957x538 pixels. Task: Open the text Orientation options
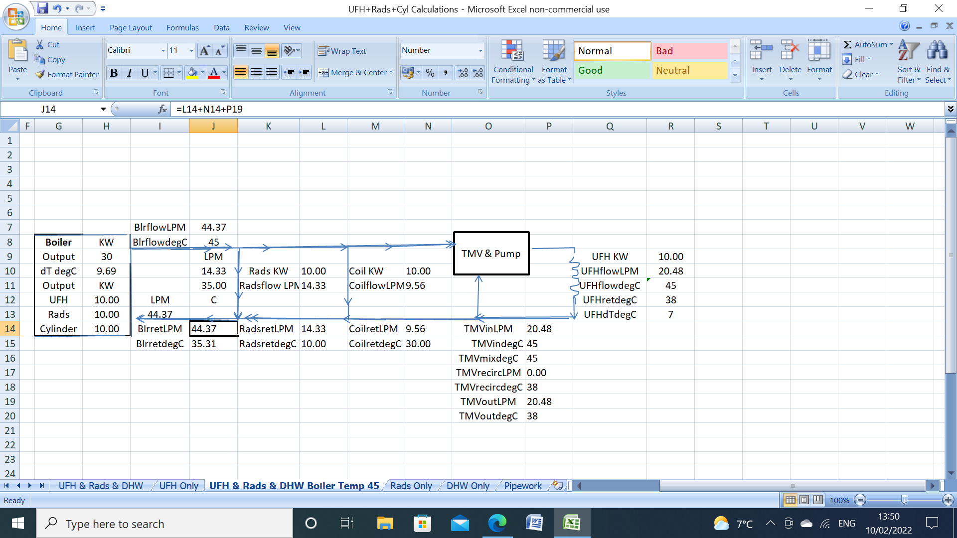click(x=292, y=50)
